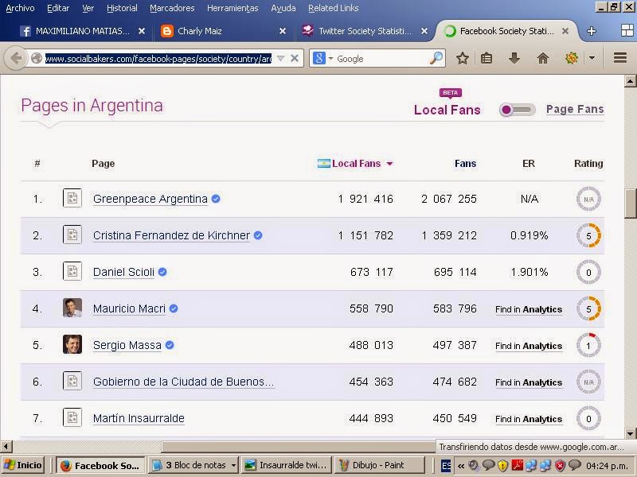Expand the Bloc de notas taskbar group
The image size is (637, 477).
click(233, 465)
